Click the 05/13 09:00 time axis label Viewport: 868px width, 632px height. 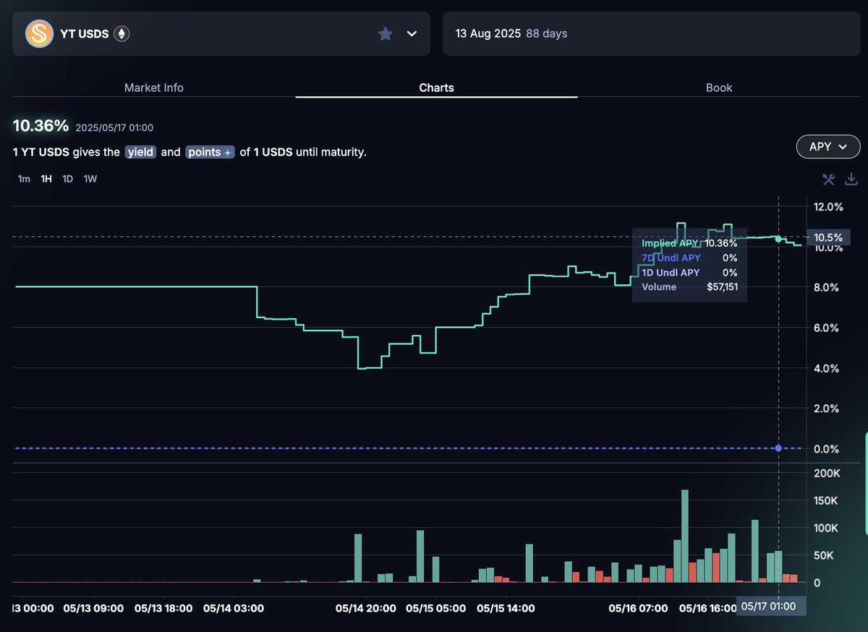(93, 608)
